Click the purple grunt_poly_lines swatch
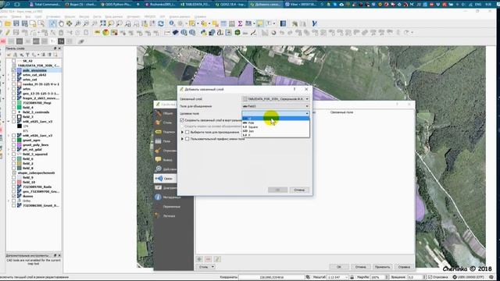The height and width of the screenshot is (281, 500). 19,145
